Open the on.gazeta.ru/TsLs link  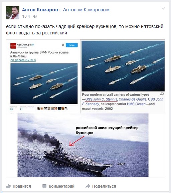[x=23, y=60]
